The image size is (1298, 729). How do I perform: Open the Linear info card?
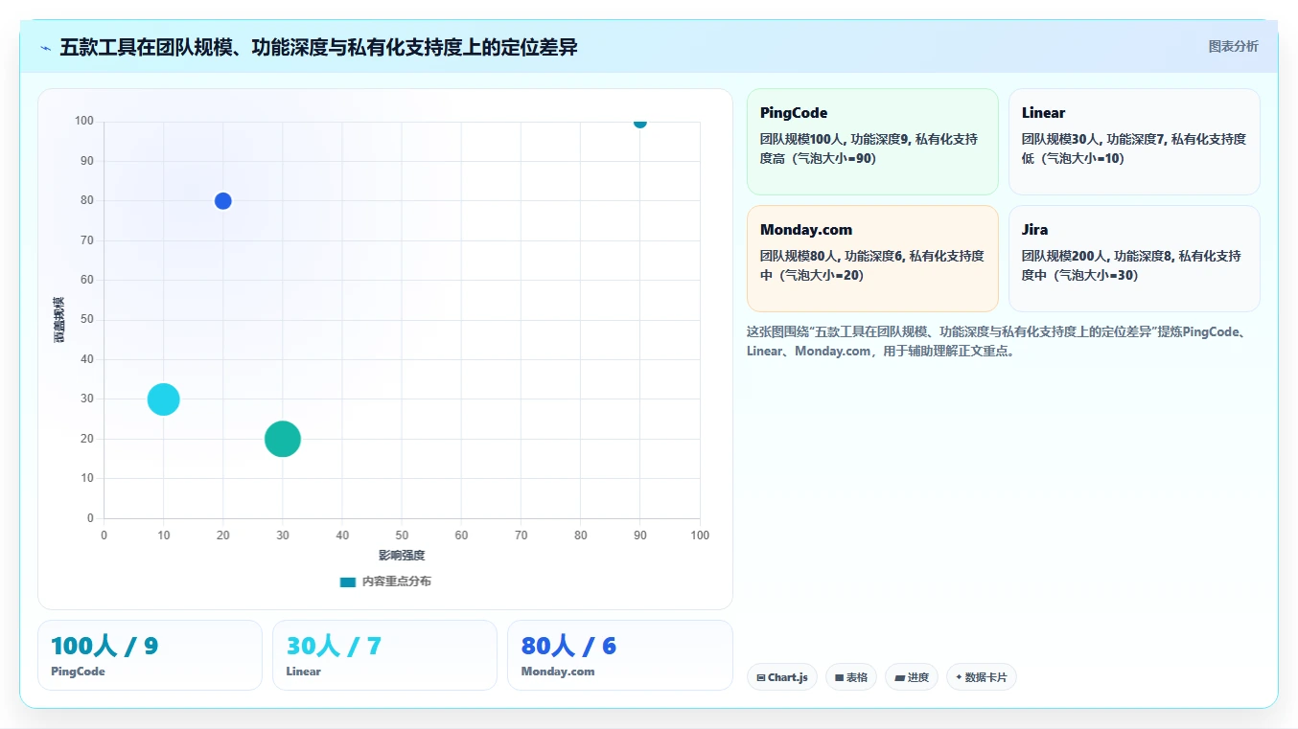pos(1134,142)
